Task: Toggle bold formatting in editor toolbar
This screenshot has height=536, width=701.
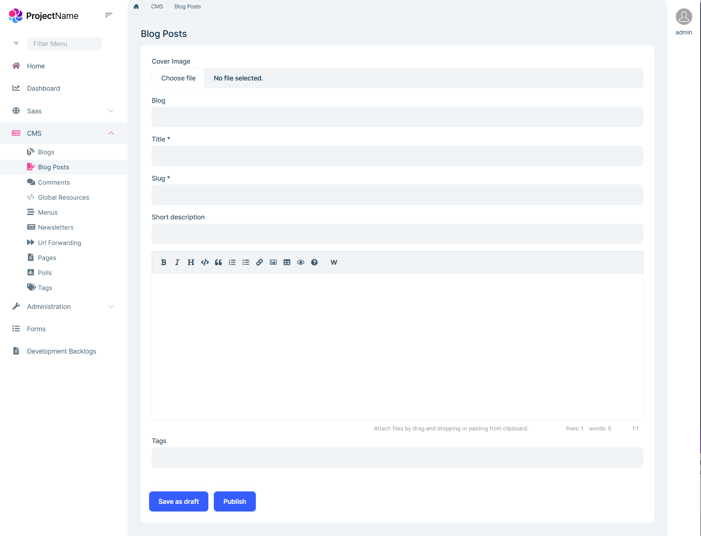Action: tap(163, 262)
